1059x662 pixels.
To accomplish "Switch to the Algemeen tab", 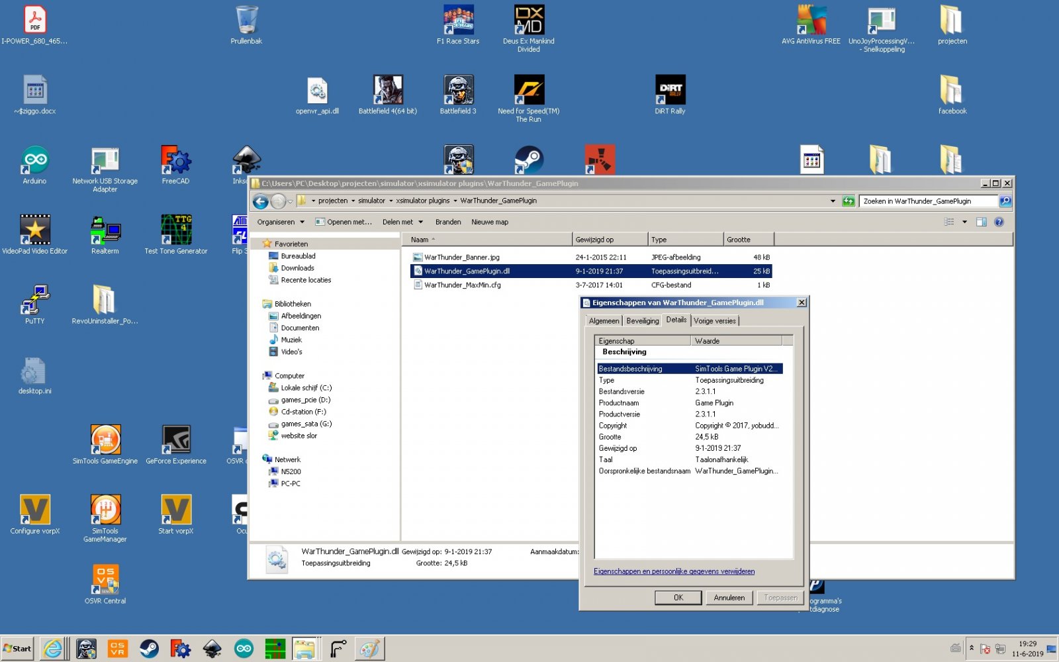I will tap(604, 320).
